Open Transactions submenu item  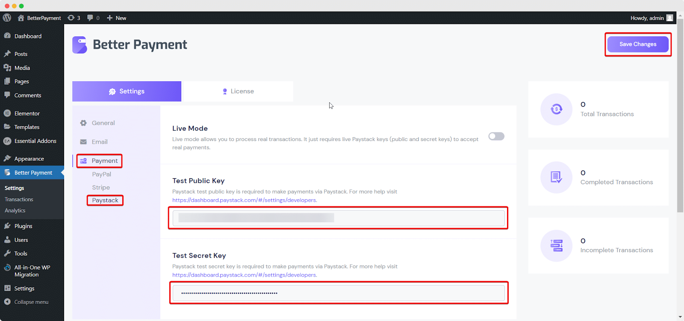(19, 200)
